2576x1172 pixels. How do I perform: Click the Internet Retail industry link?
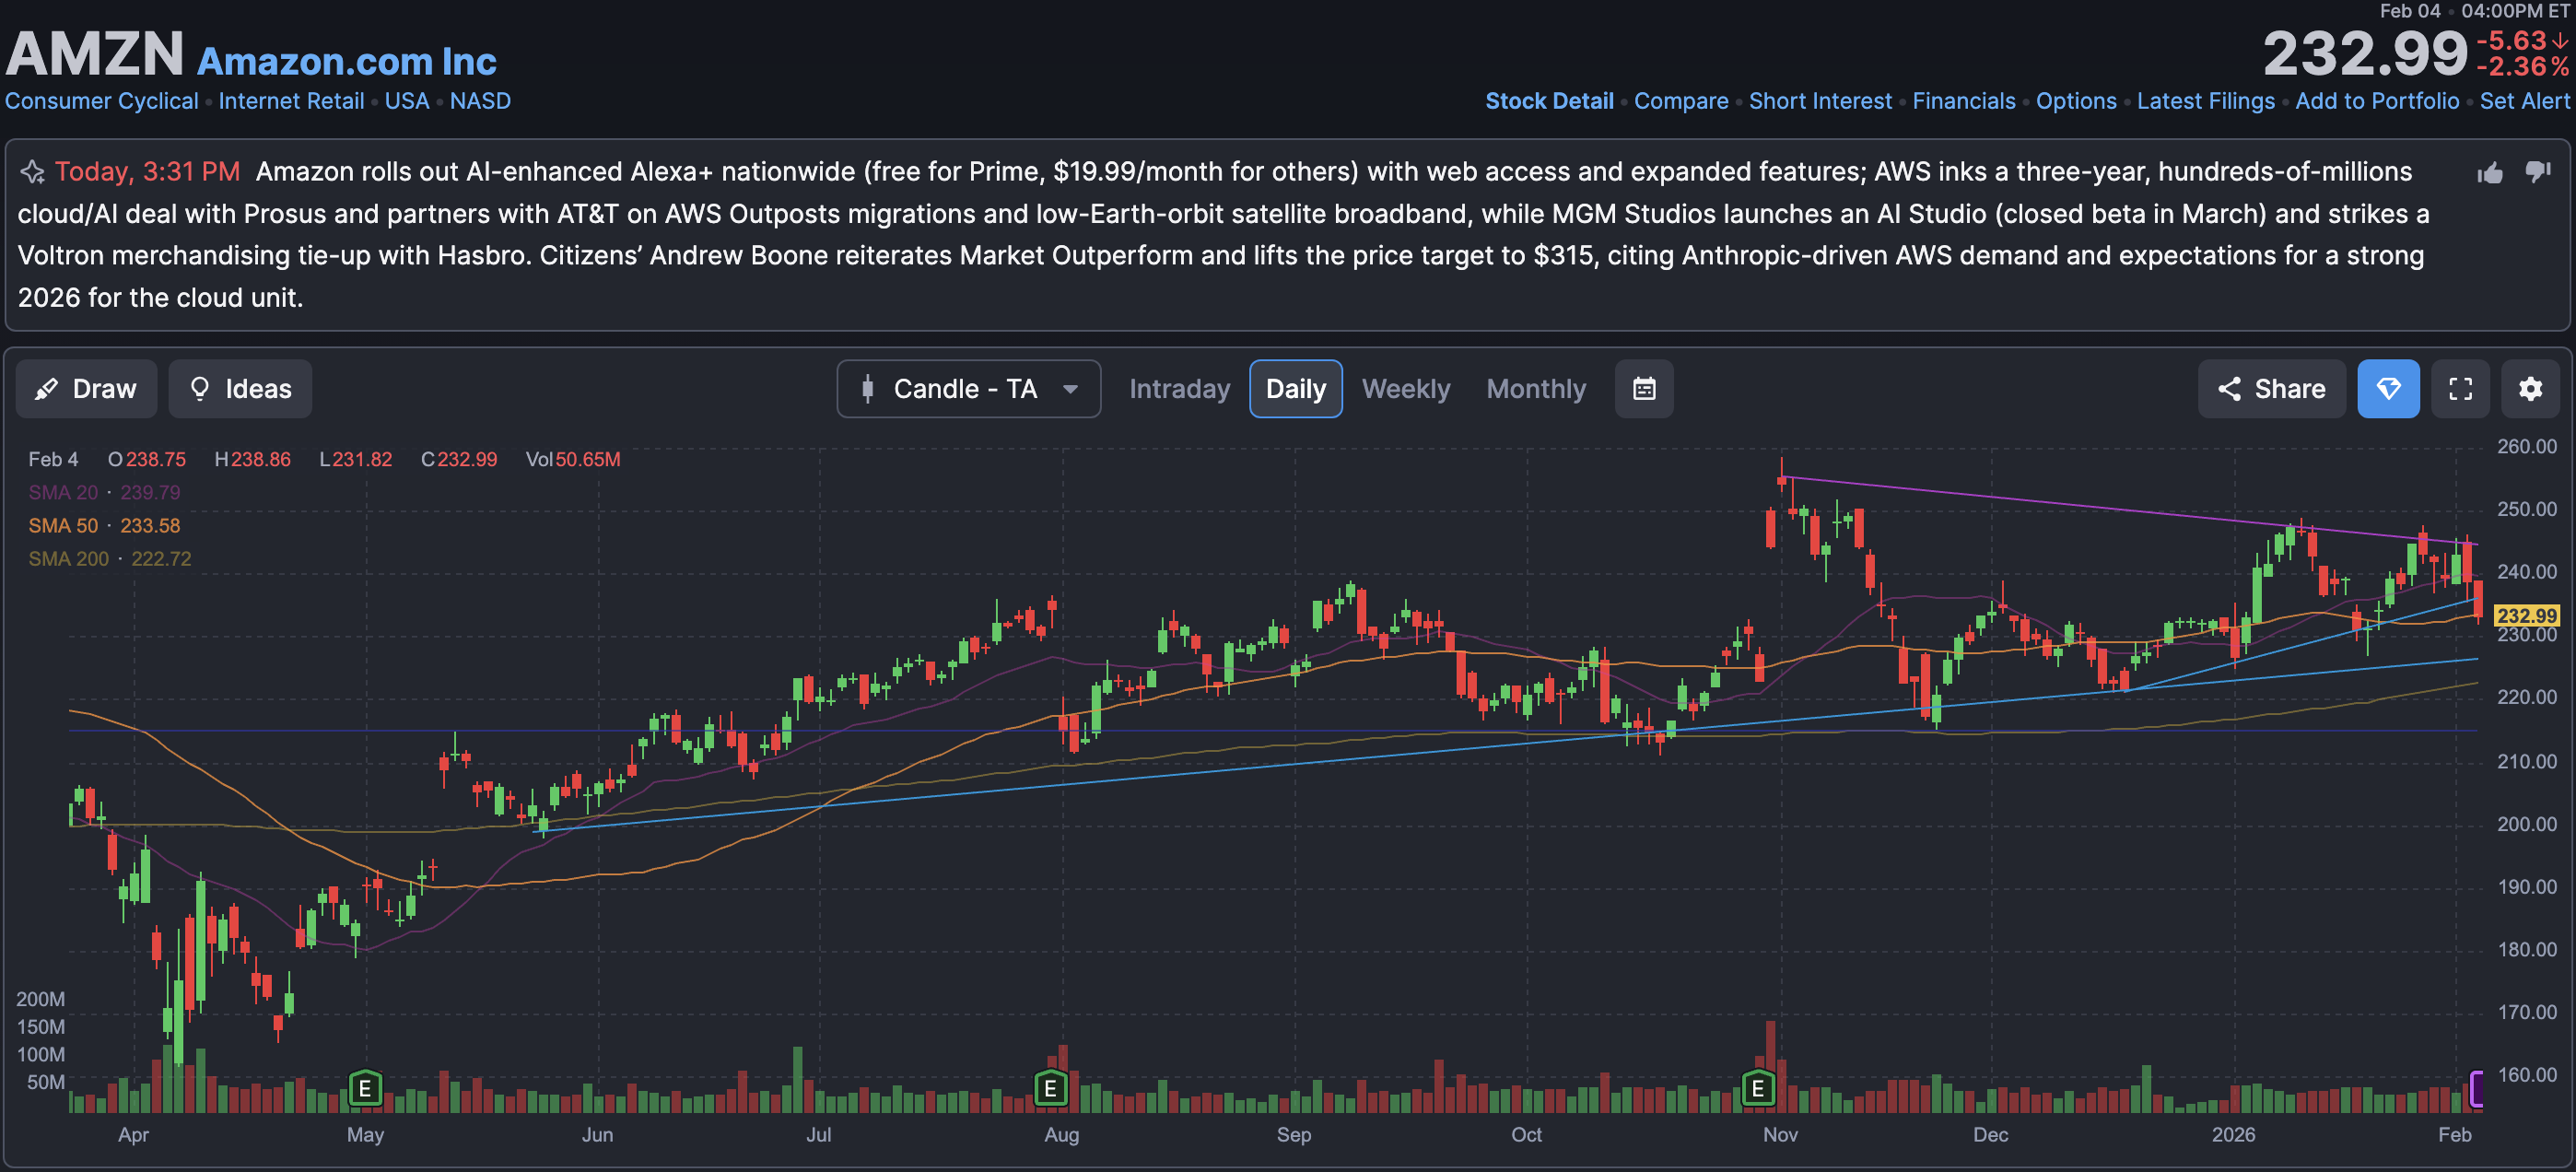tap(291, 101)
